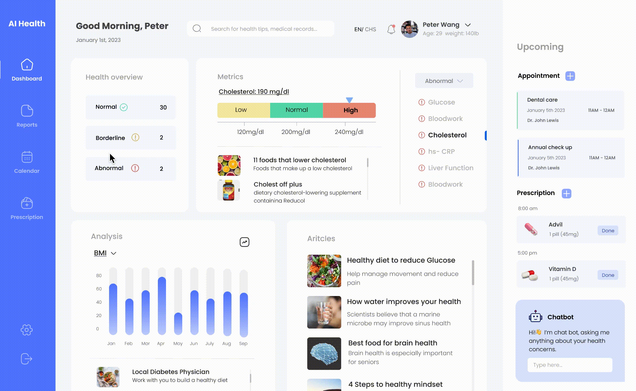Open notifications bell
The height and width of the screenshot is (391, 636).
point(391,29)
